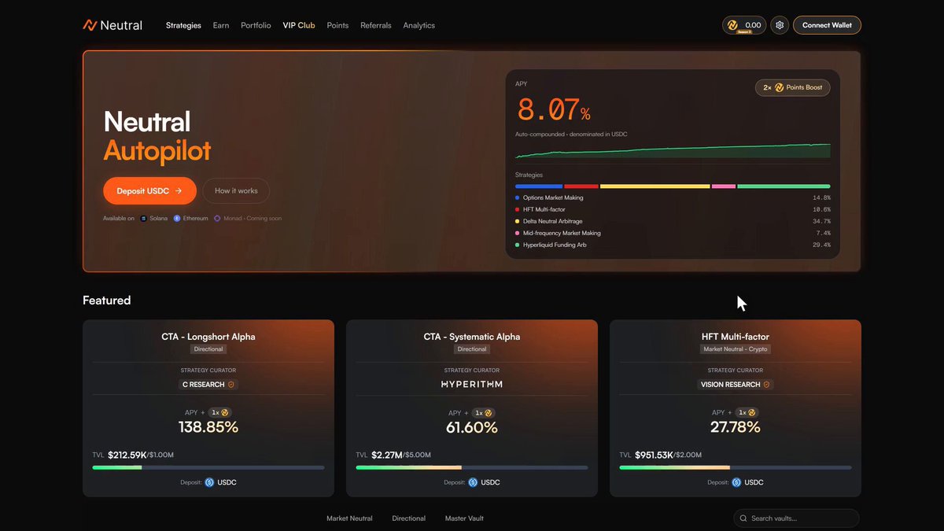Click the Neutral logo icon
Screen dimensions: 944x531
point(90,25)
